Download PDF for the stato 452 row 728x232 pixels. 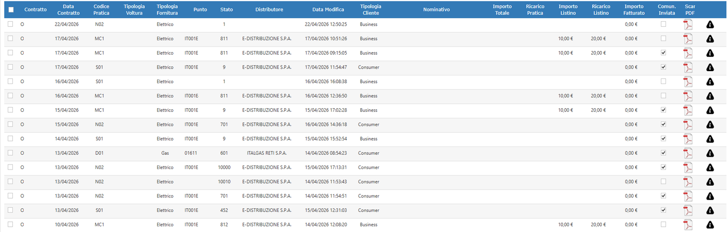pos(688,211)
